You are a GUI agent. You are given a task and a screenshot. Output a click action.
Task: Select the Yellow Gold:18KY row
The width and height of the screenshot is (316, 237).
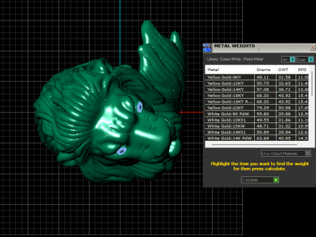(257, 95)
